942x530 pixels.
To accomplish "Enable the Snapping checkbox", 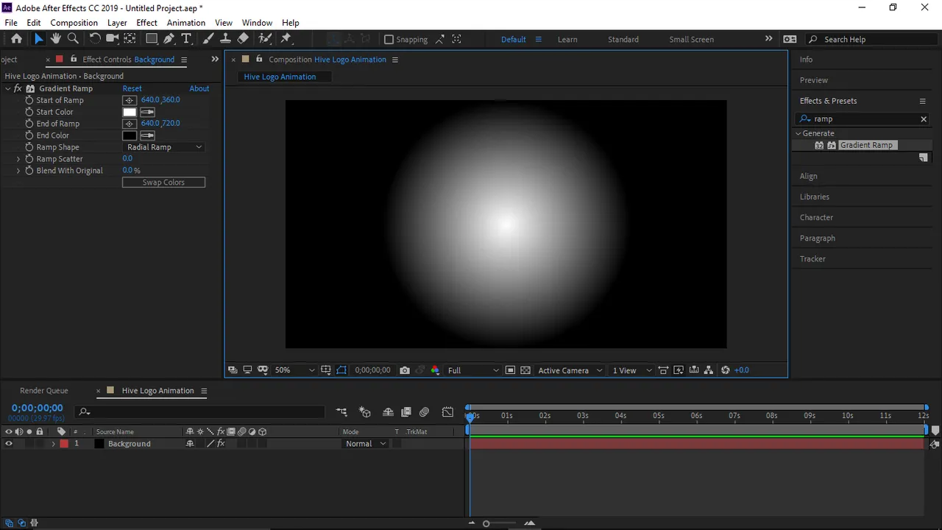I will point(389,39).
